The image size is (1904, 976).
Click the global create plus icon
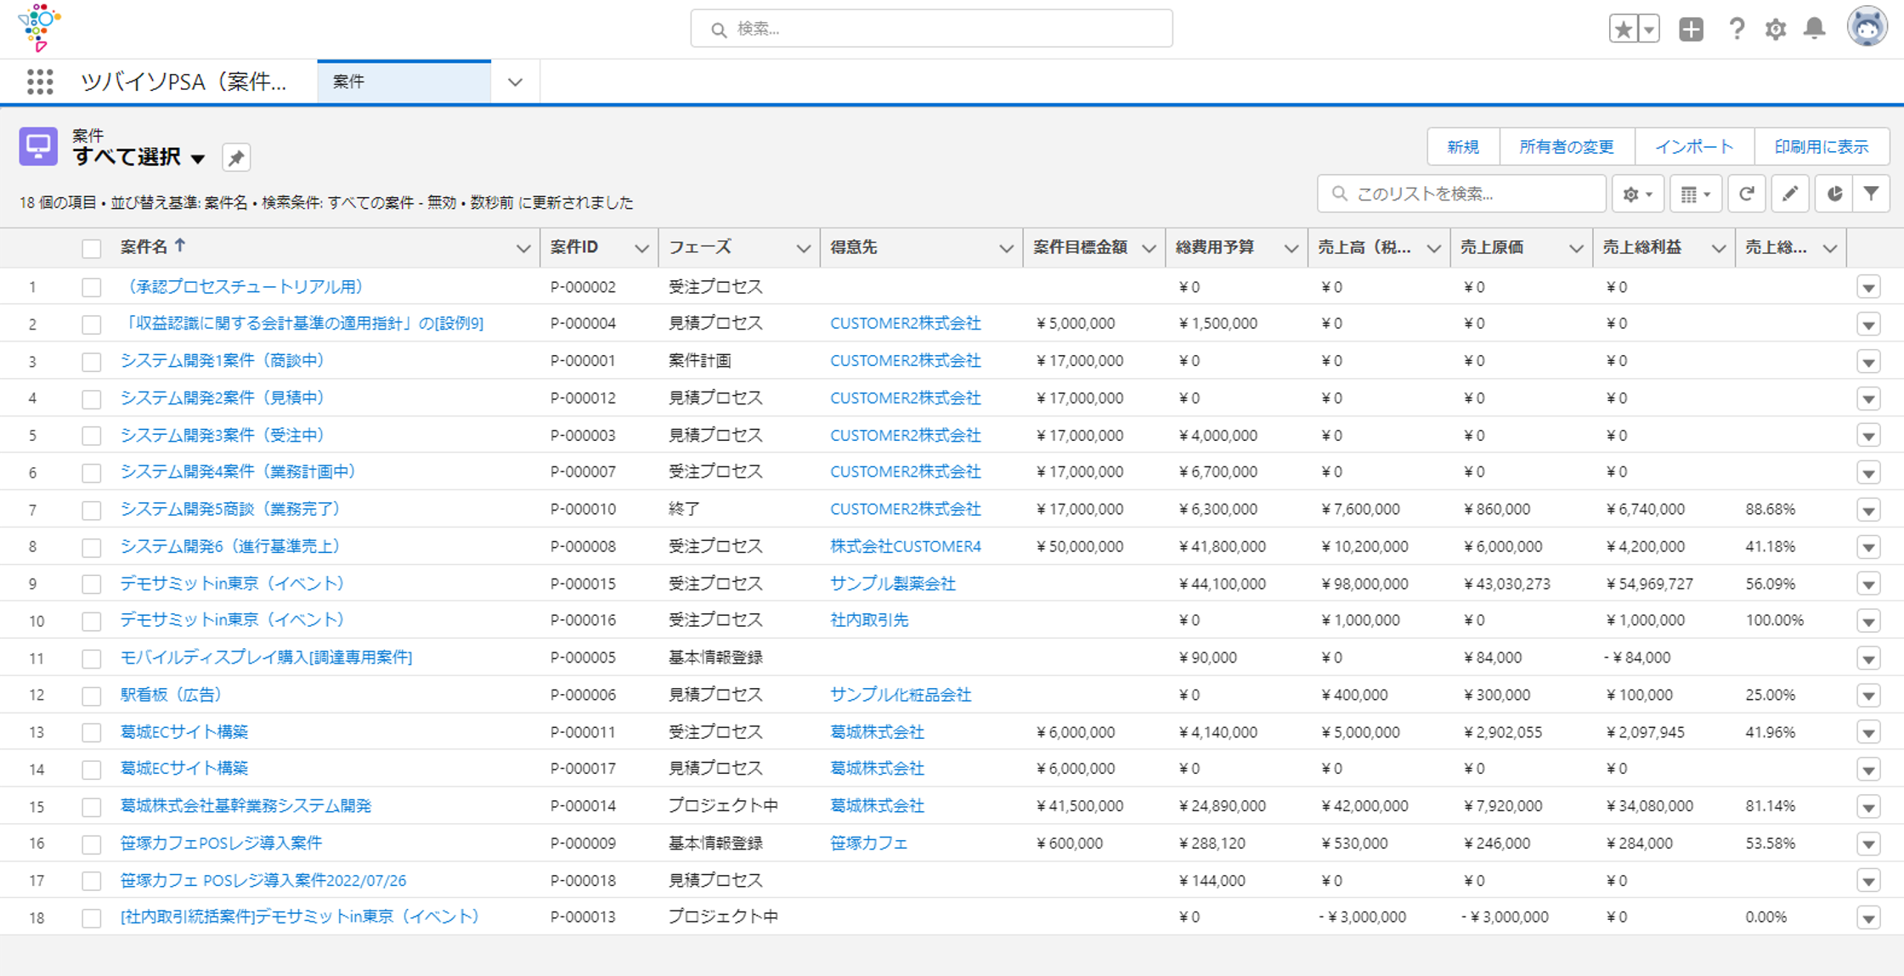[x=1691, y=29]
